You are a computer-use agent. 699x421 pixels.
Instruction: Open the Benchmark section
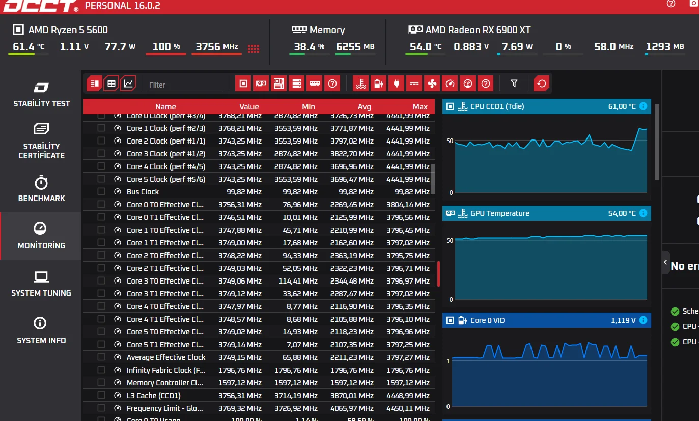[x=41, y=189]
